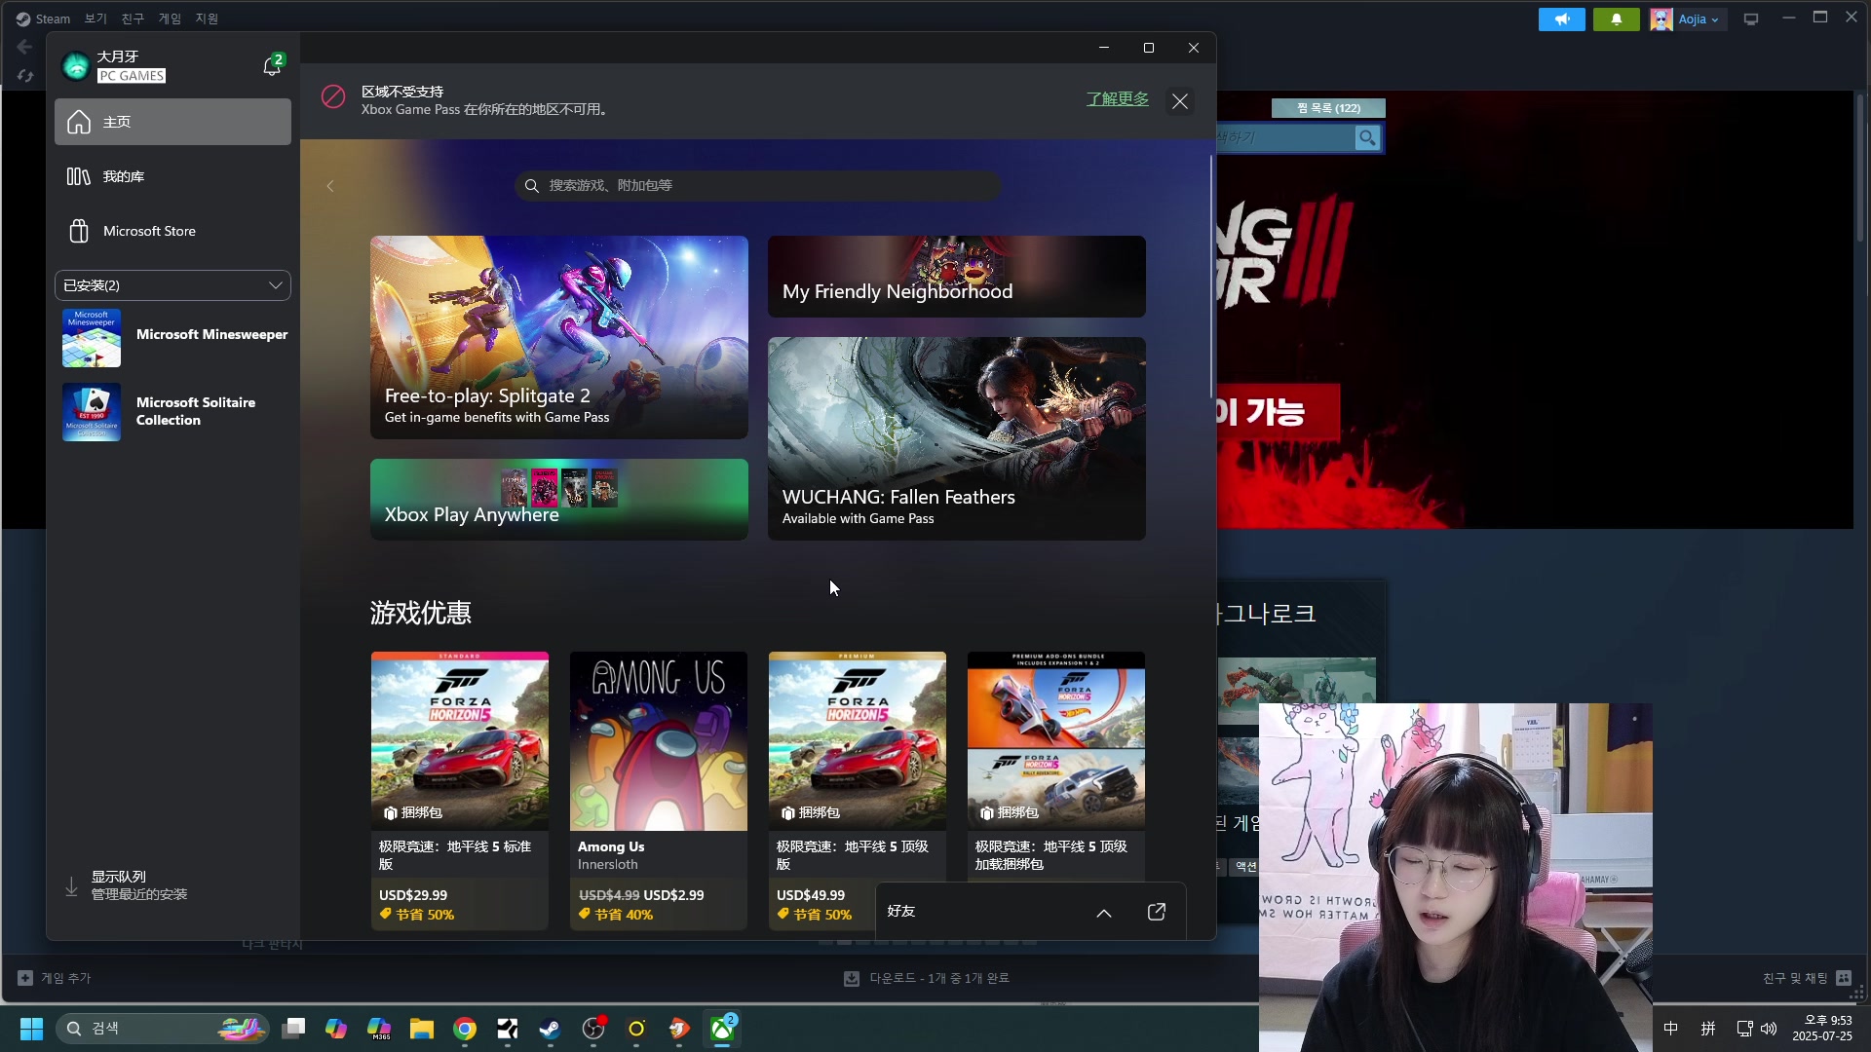Open WUCHANG: Fallen Feathers tile
Screen dimensions: 1871x1052
[957, 438]
